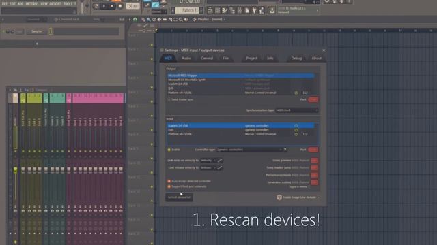The height and width of the screenshot is (245, 437).
Task: Select the playlist Mute tool
Action: click(x=159, y=20)
